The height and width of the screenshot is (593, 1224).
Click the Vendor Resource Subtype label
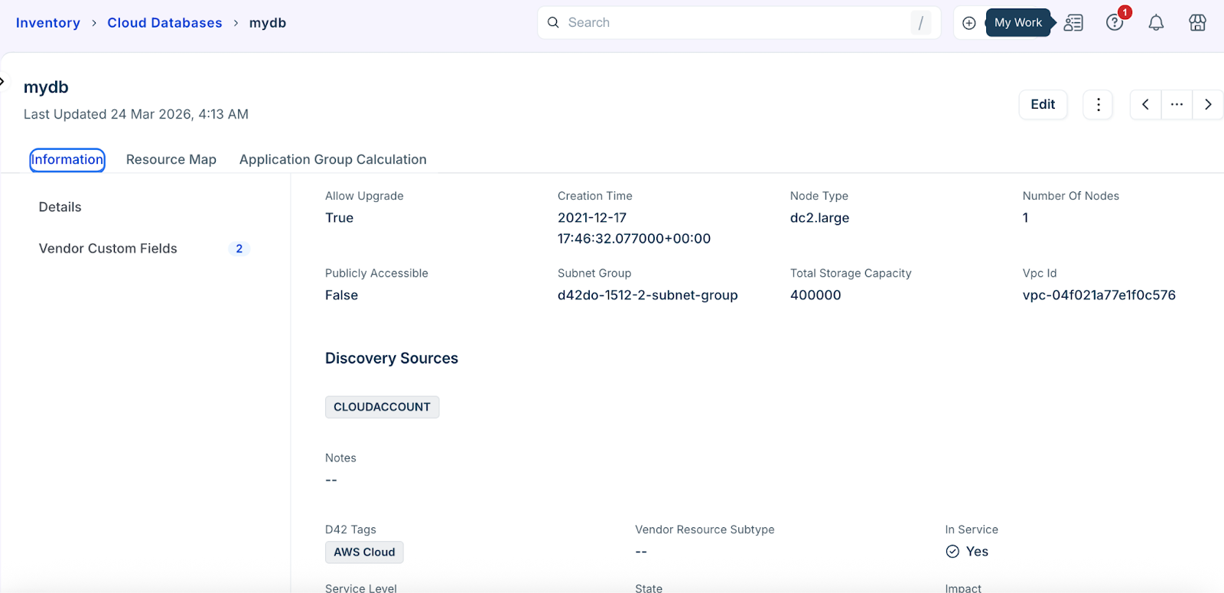[705, 529]
